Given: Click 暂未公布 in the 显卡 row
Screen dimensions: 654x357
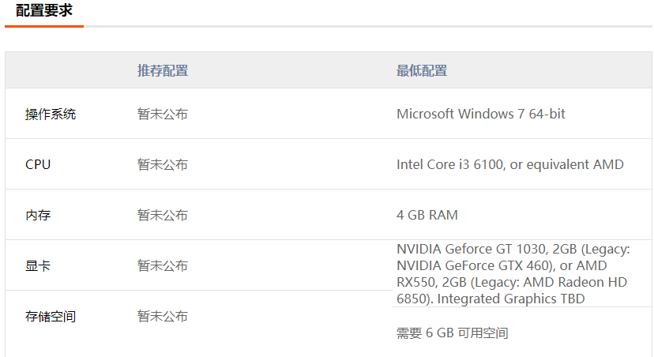Looking at the screenshot, I should point(163,265).
